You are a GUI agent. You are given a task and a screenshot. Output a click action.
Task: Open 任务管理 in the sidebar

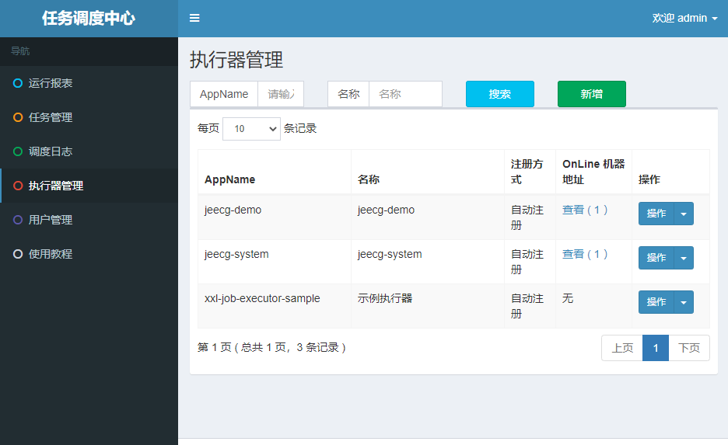(x=51, y=117)
